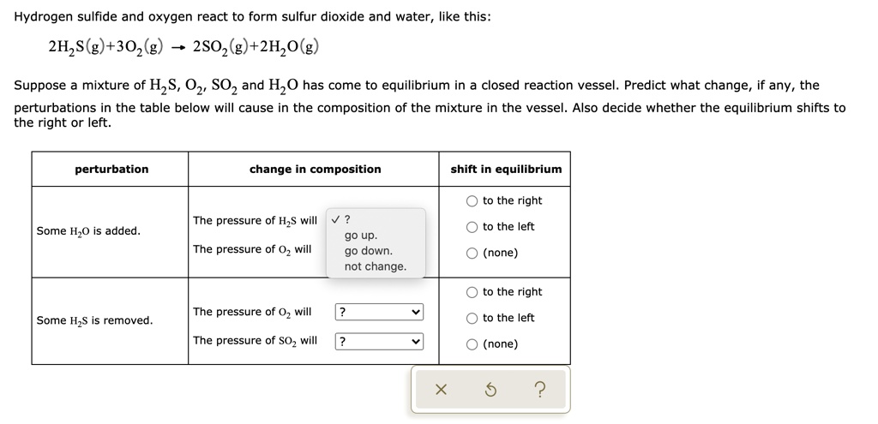Click the X clear-answer icon
Viewport: 878px width, 424px height.
click(x=440, y=390)
